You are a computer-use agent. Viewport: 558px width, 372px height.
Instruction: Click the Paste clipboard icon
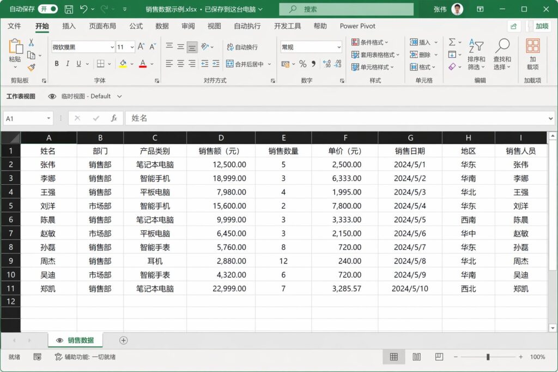[x=15, y=46]
